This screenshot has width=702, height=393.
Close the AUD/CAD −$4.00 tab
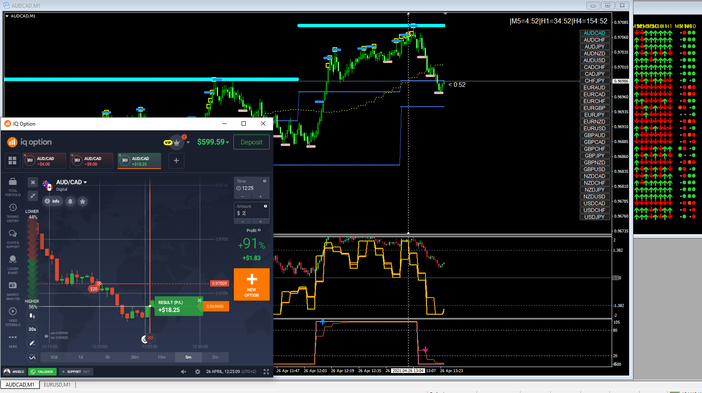(25, 155)
